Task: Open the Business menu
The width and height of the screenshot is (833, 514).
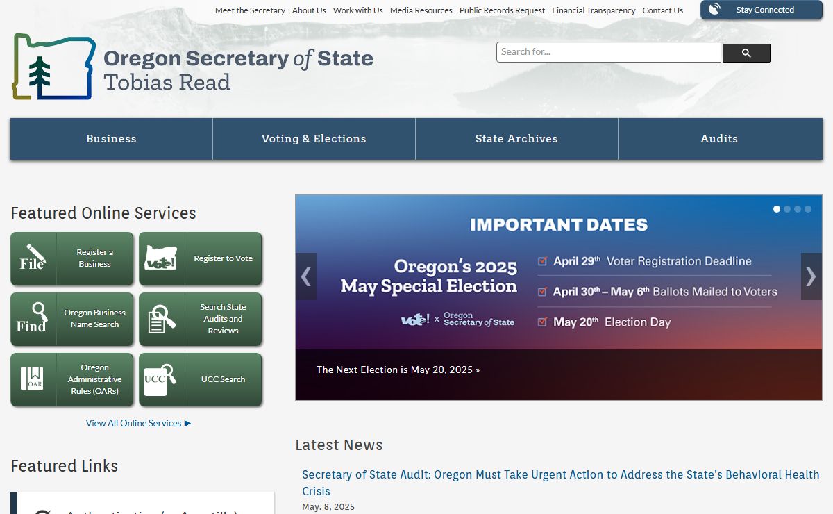Action: tap(111, 139)
